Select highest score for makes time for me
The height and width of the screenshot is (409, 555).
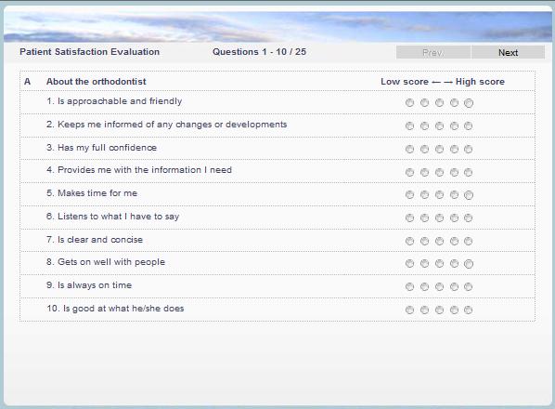[x=469, y=195]
